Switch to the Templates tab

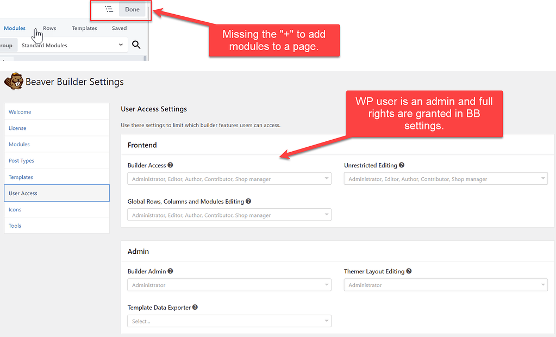click(x=84, y=28)
